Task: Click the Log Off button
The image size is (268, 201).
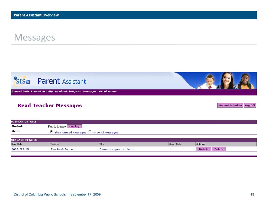Action: point(250,105)
